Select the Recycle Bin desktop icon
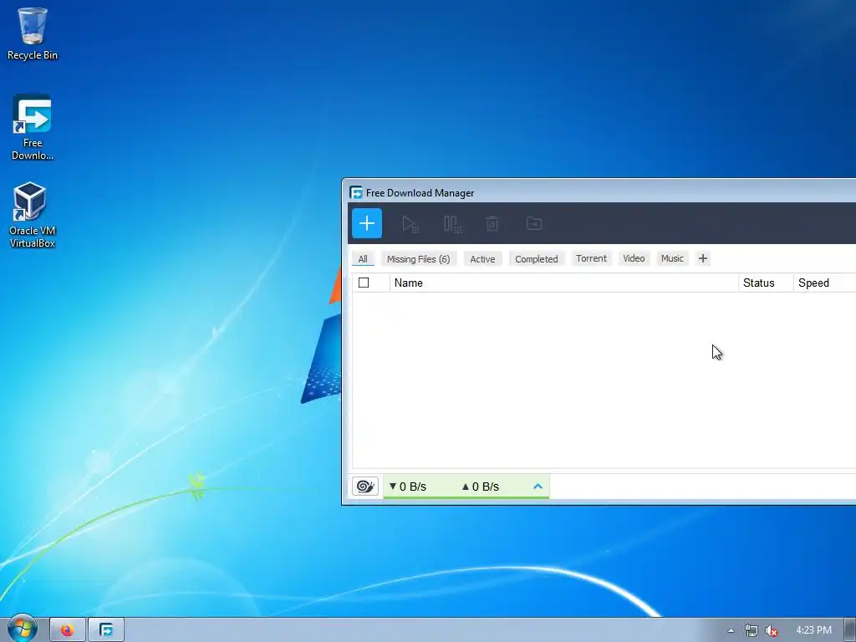This screenshot has width=856, height=642. pos(33,33)
